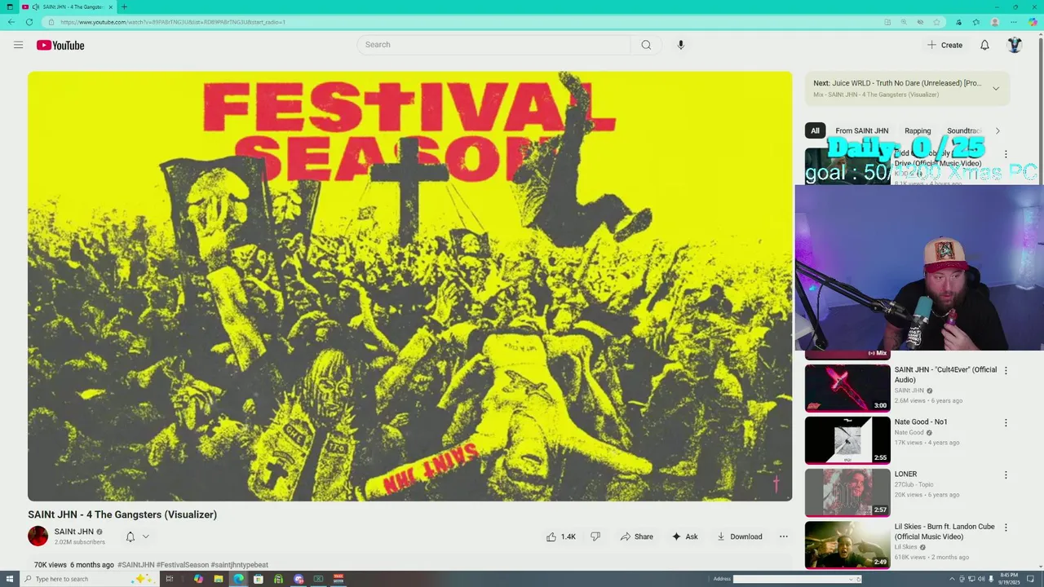1044x587 pixels.
Task: Close the SAINt JHN browser tab
Action: click(111, 7)
